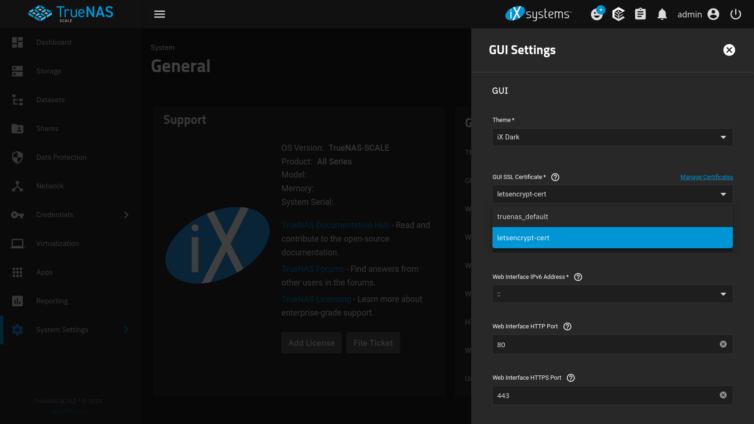Viewport: 754px width, 424px height.
Task: Open the Dashboard from the sidebar
Action: pos(53,42)
